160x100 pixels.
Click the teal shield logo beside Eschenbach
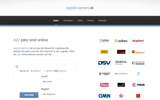(x=138, y=74)
